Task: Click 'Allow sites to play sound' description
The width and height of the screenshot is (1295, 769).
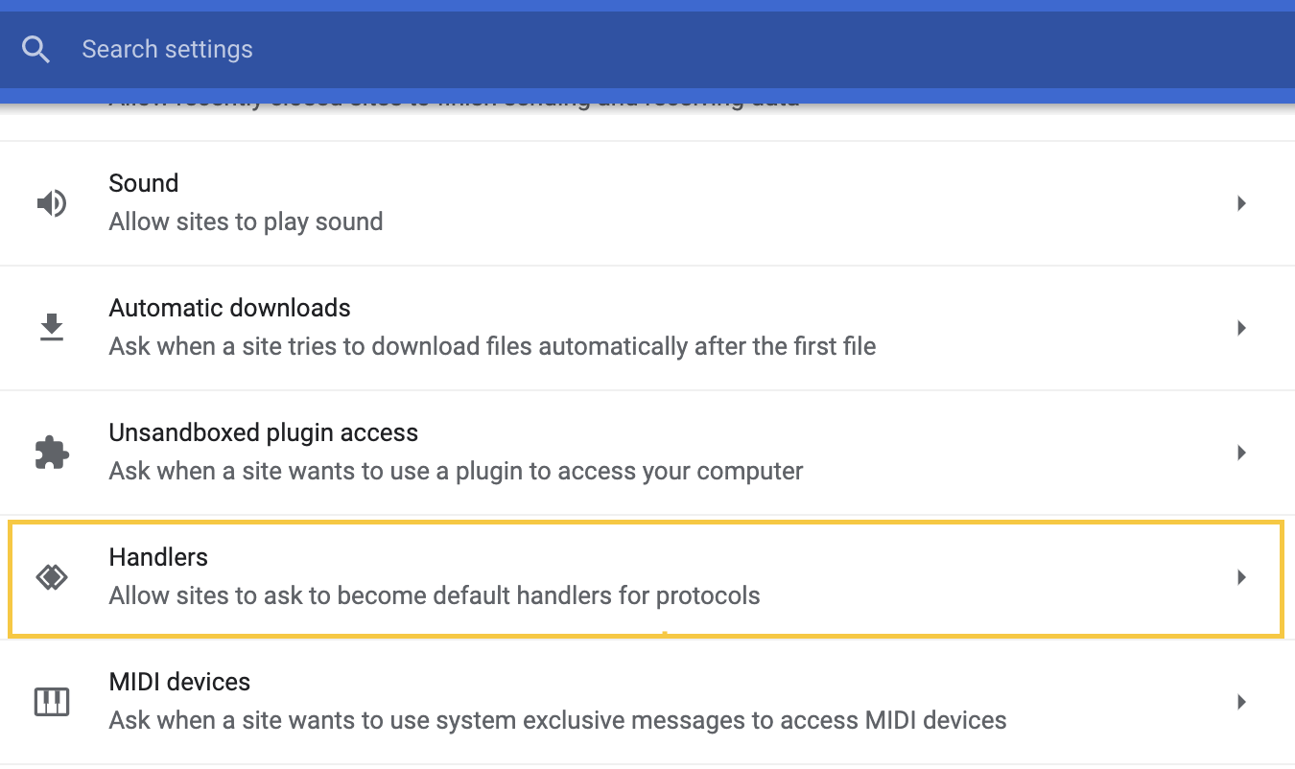Action: pos(247,221)
